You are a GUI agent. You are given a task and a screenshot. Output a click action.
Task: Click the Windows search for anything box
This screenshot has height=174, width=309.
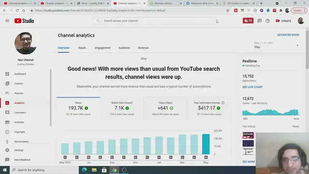(x=44, y=170)
